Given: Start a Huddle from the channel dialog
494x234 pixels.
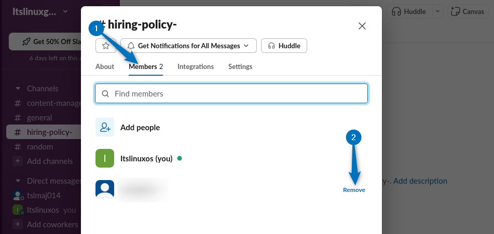Looking at the screenshot, I should [x=284, y=46].
